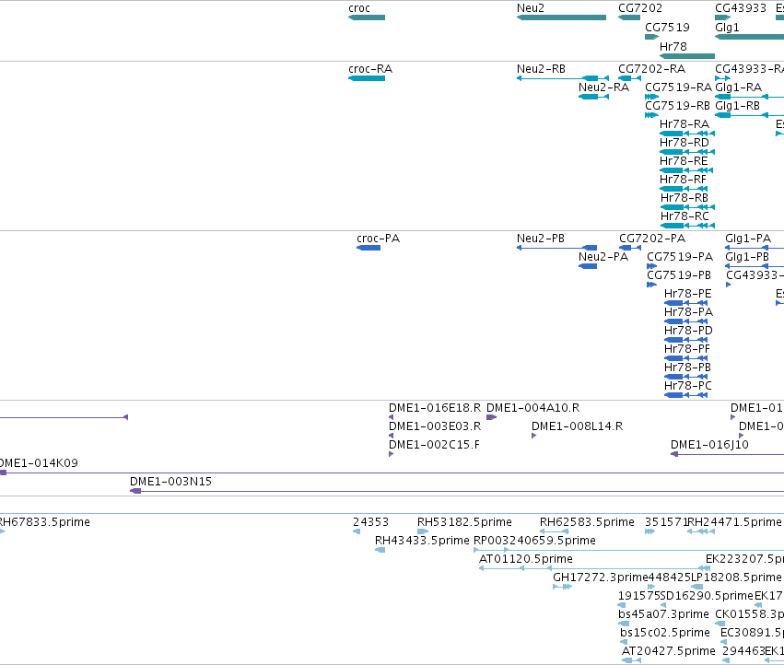Click the Glg1-PB protein feature
The width and height of the screenshot is (784, 665).
pyautogui.click(x=755, y=266)
